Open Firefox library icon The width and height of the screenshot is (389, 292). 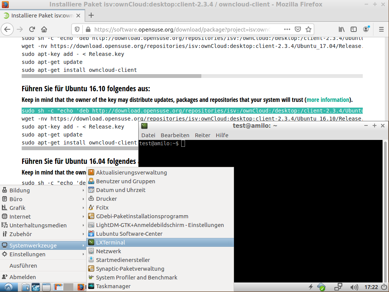point(342,29)
